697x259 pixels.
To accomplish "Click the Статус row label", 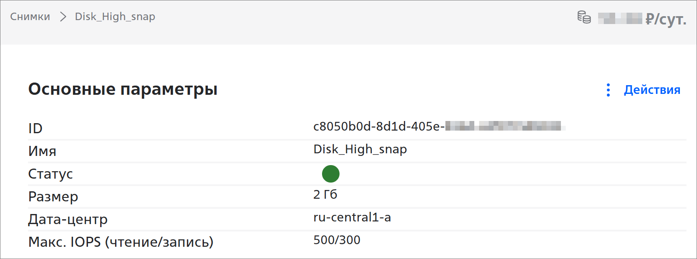I will [51, 174].
